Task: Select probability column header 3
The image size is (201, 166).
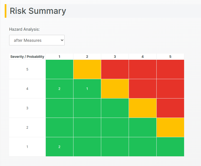Action: [115, 57]
